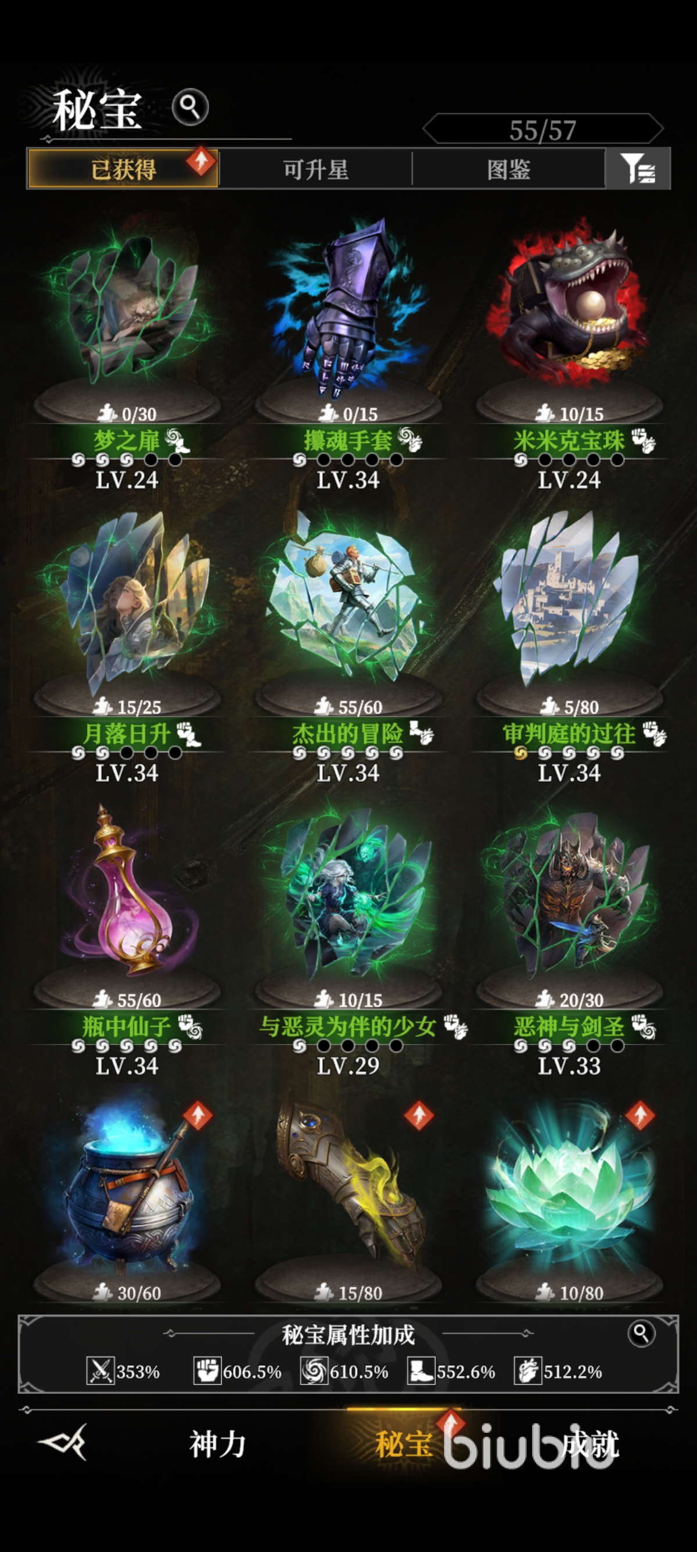Tap the swirl attribute icon 610.5%
The height and width of the screenshot is (1552, 697).
(314, 1371)
